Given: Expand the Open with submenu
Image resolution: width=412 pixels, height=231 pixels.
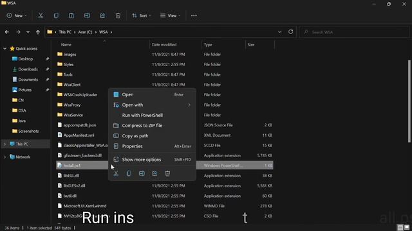Looking at the screenshot, I should click(152, 105).
